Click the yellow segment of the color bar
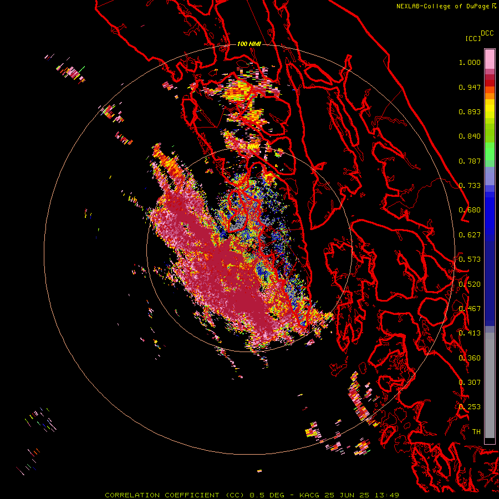Viewport: 499px width, 499px height. (490, 109)
